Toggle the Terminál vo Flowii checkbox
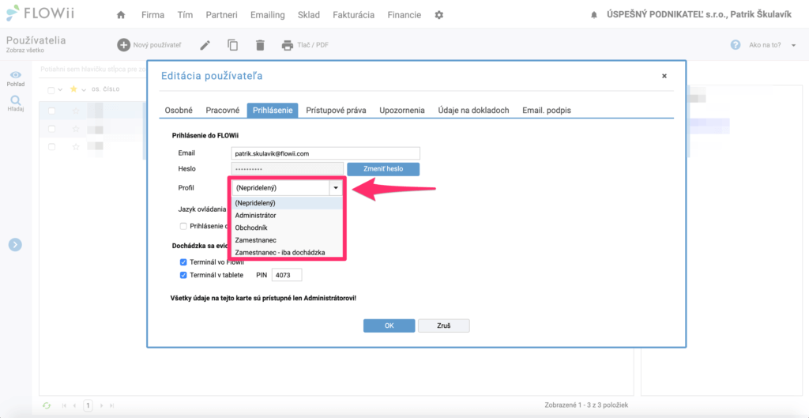Image resolution: width=809 pixels, height=418 pixels. [x=183, y=262]
